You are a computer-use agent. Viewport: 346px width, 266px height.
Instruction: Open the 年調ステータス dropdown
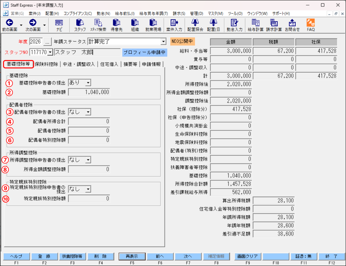(163, 41)
